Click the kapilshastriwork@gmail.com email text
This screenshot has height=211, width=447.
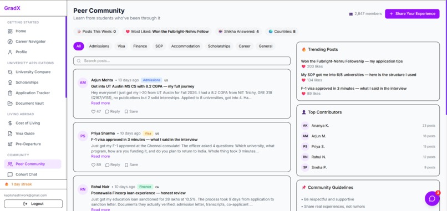pyautogui.click(x=26, y=195)
